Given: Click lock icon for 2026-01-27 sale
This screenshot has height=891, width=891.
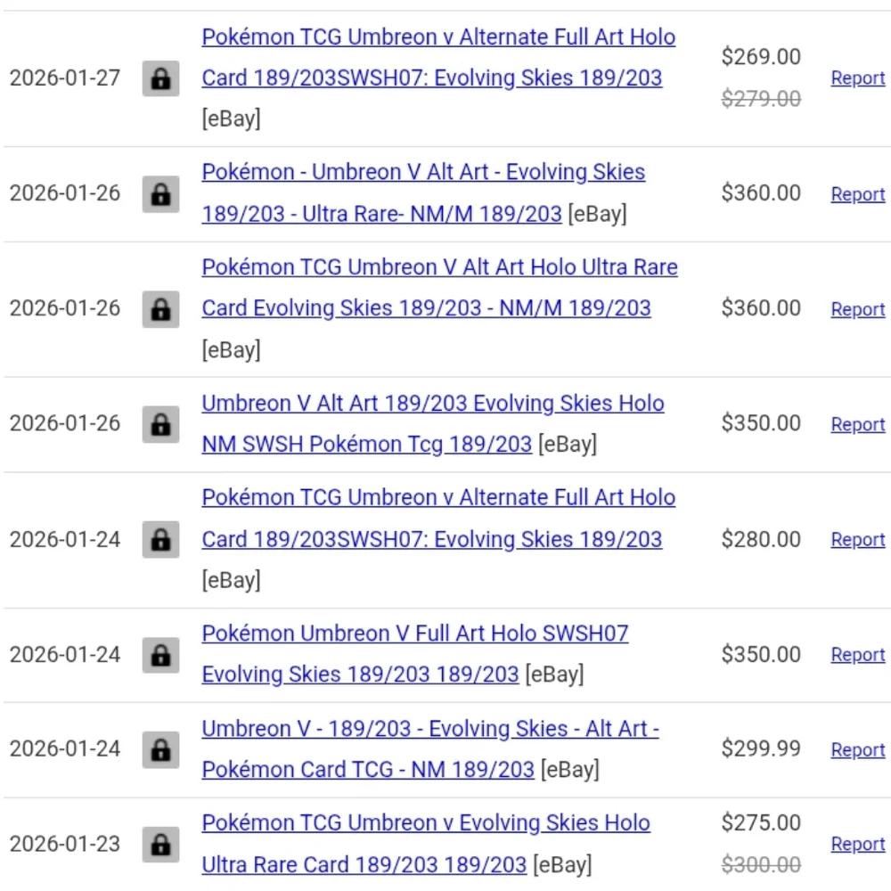Looking at the screenshot, I should point(160,78).
